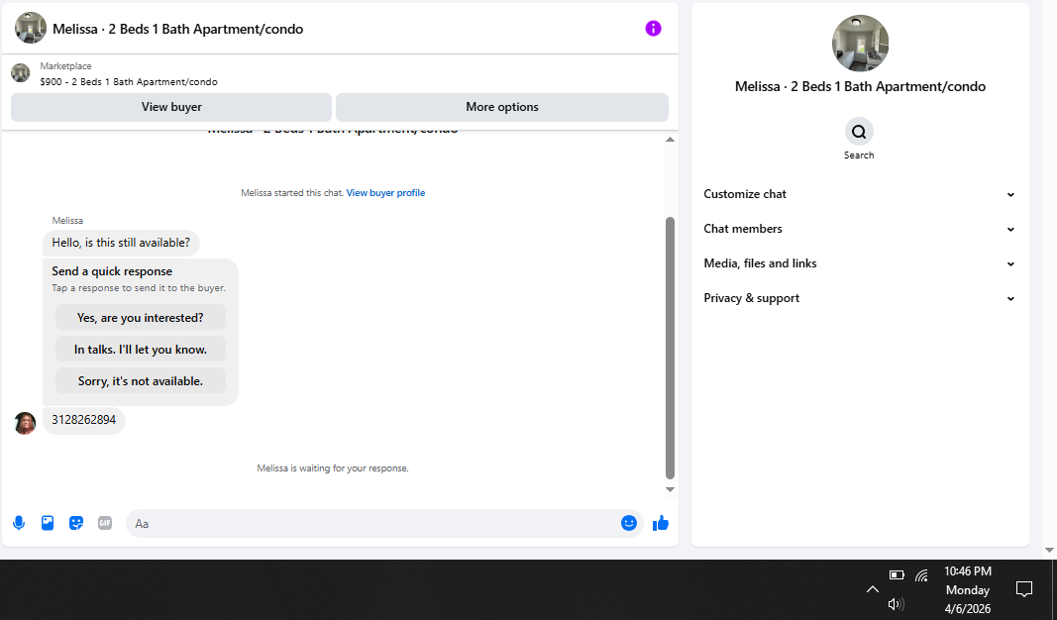Expand the Customize chat section

click(x=860, y=194)
